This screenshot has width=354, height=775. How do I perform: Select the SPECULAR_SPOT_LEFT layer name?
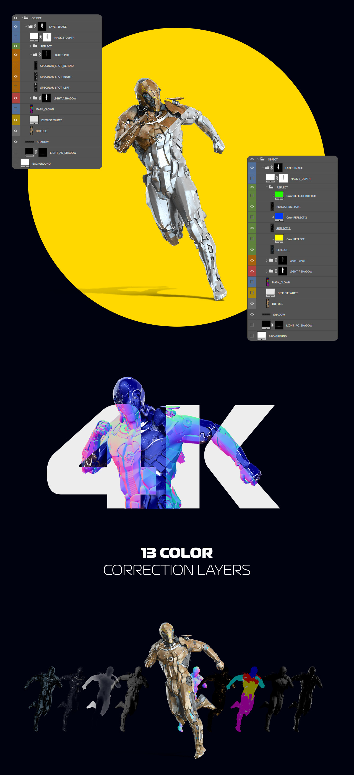55,87
